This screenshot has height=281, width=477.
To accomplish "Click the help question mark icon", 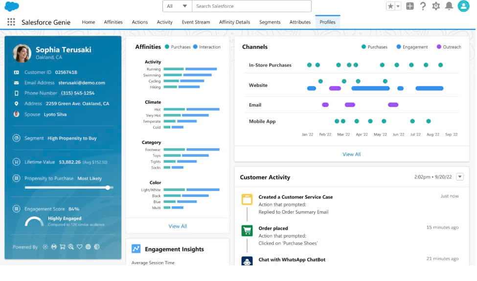I will (x=423, y=6).
